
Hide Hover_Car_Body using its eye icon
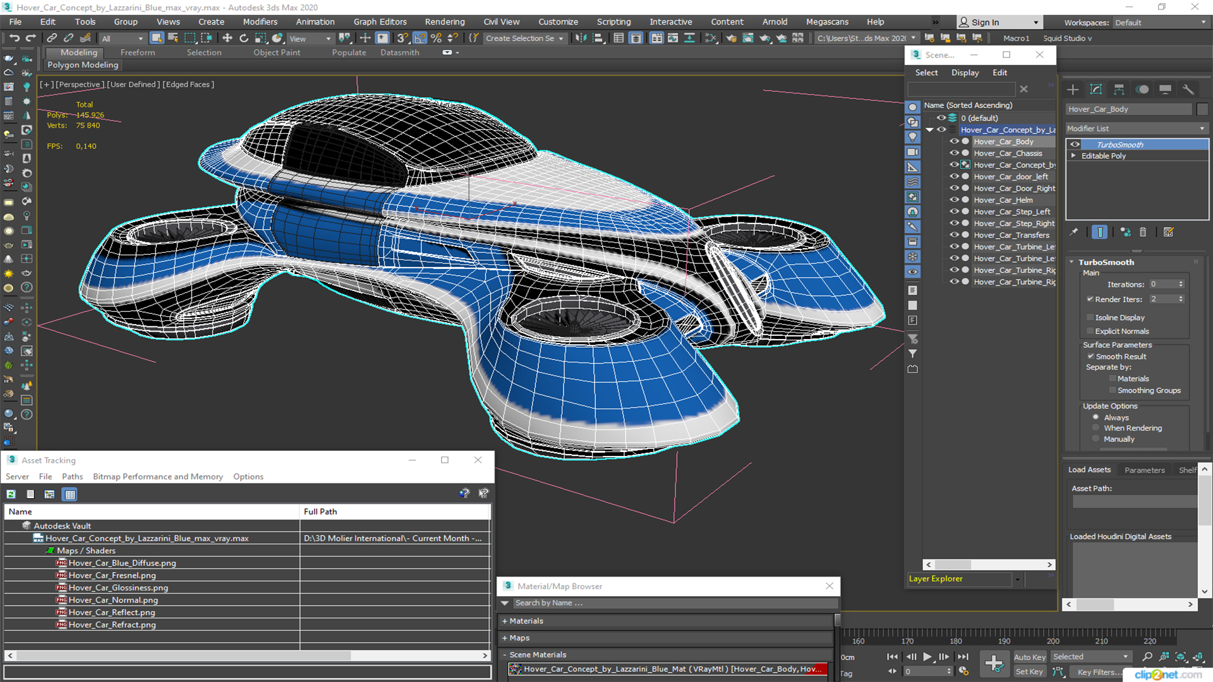pyautogui.click(x=954, y=141)
